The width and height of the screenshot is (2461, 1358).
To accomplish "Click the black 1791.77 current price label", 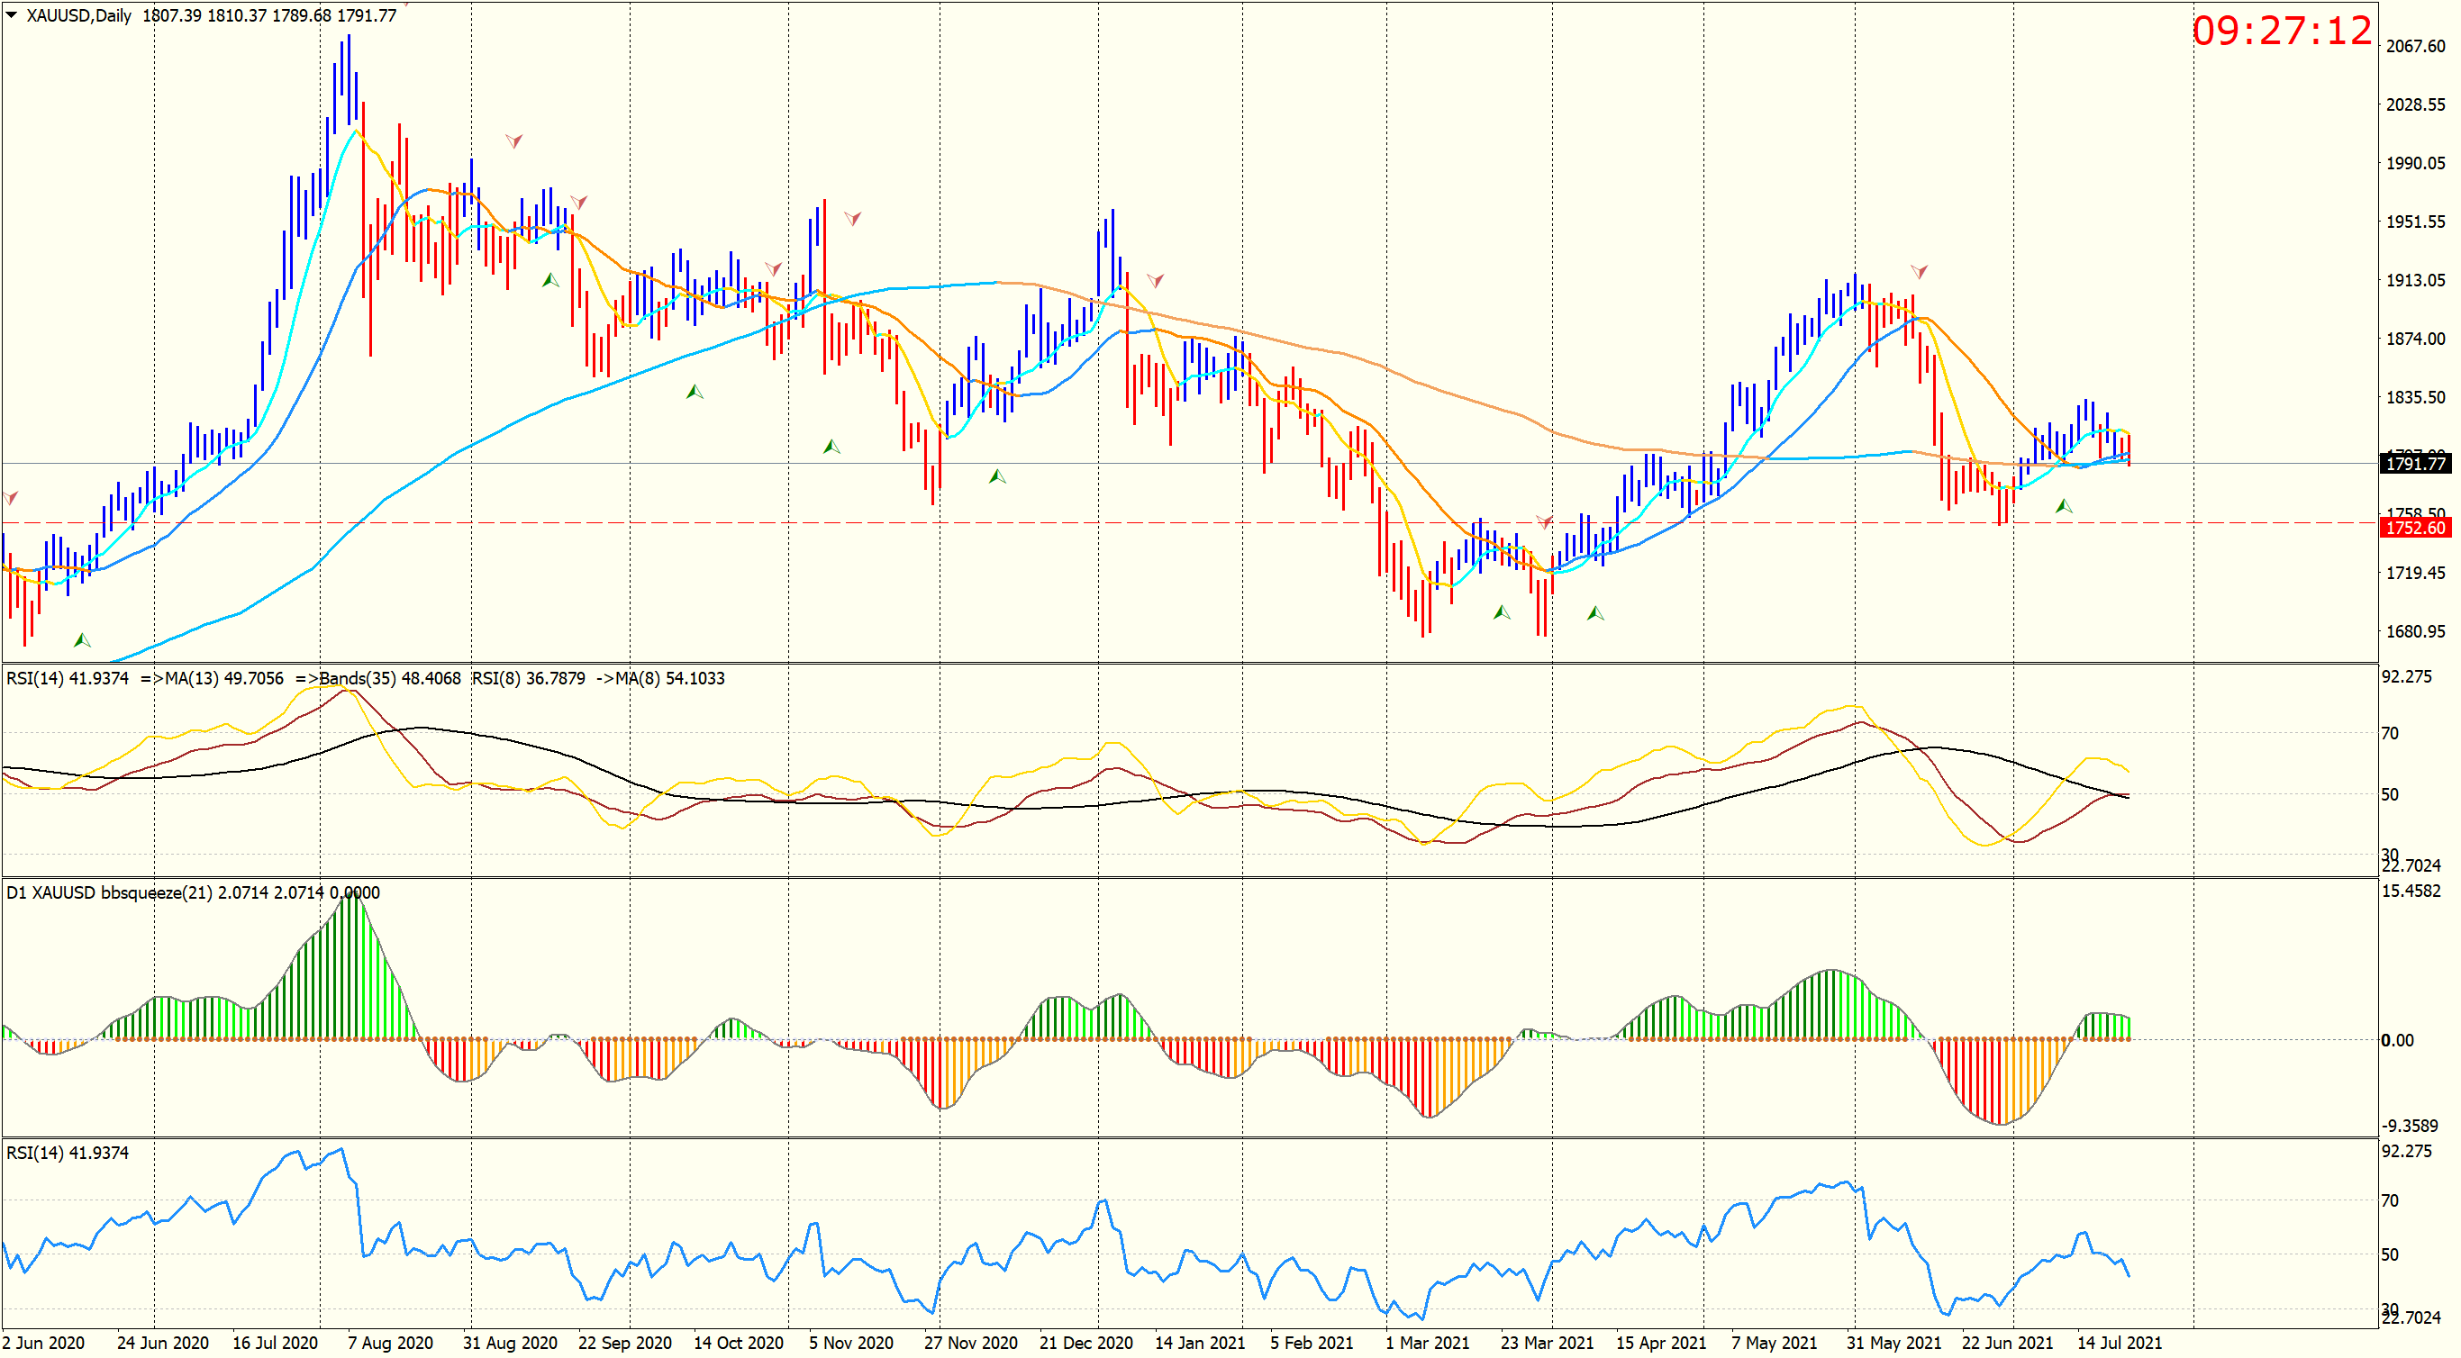I will (x=2415, y=464).
